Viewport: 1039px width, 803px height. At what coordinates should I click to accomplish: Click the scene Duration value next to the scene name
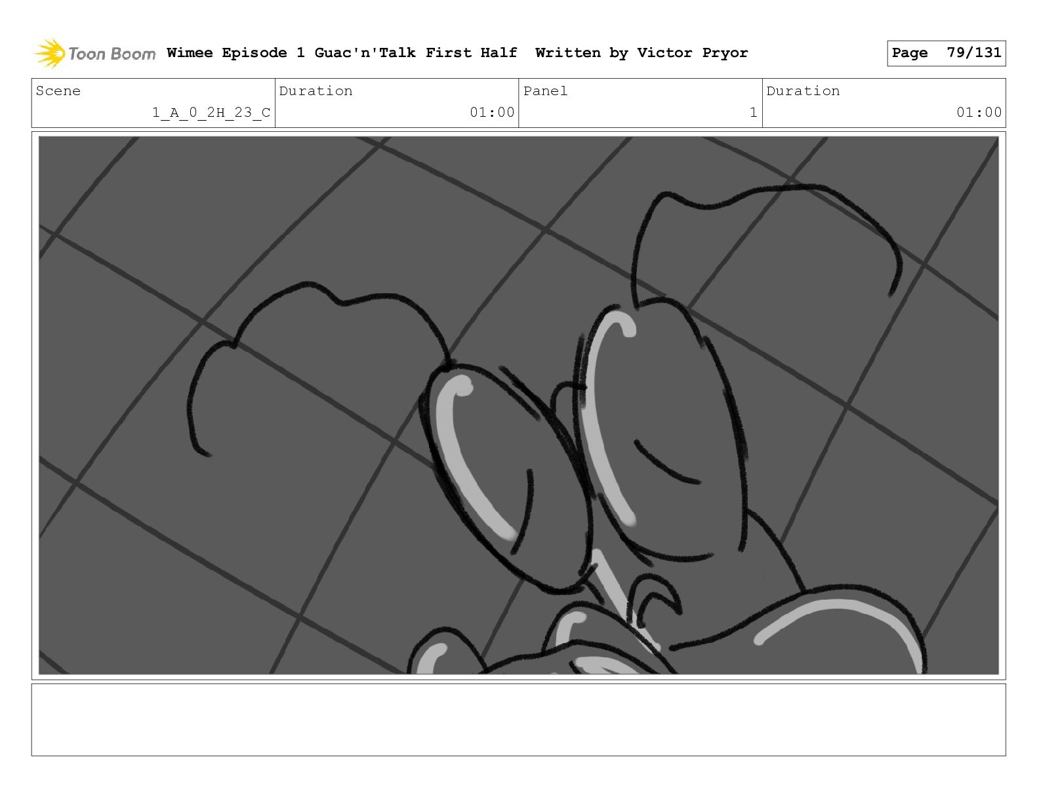(492, 112)
